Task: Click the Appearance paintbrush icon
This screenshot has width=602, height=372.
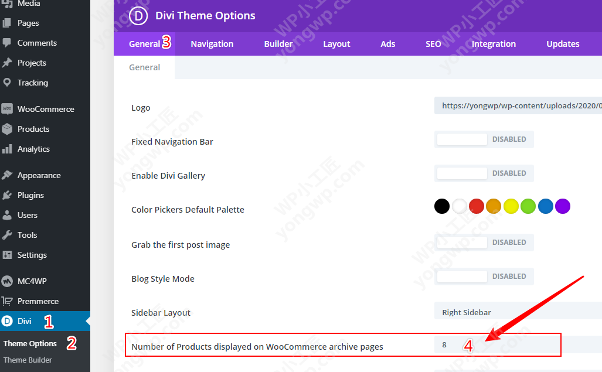Action: pyautogui.click(x=7, y=175)
